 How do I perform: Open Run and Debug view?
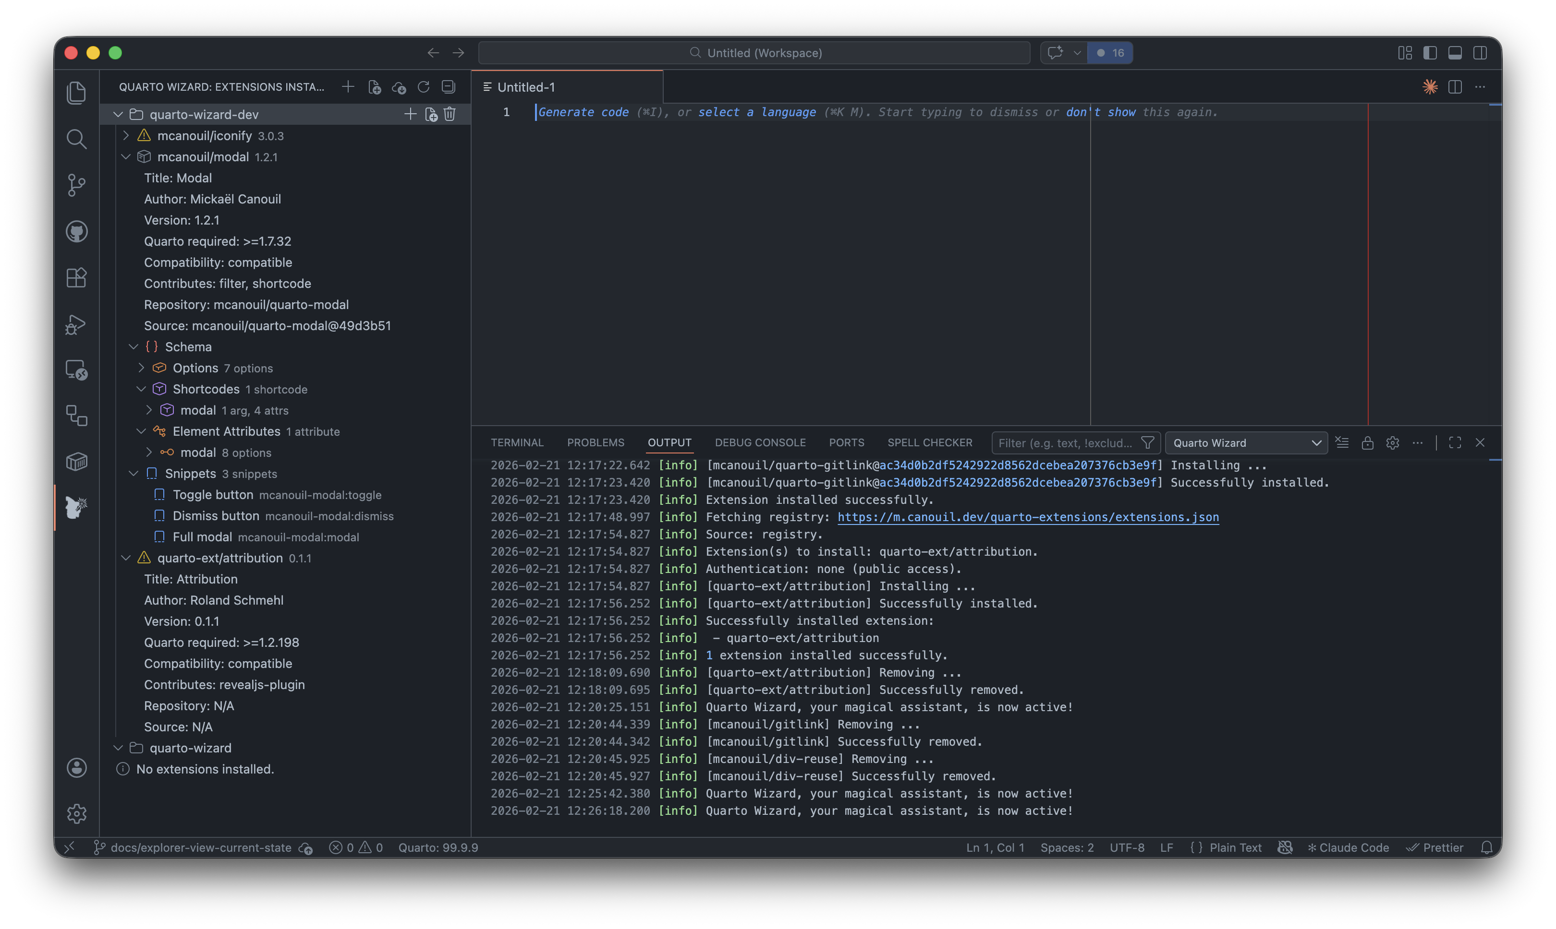click(76, 324)
